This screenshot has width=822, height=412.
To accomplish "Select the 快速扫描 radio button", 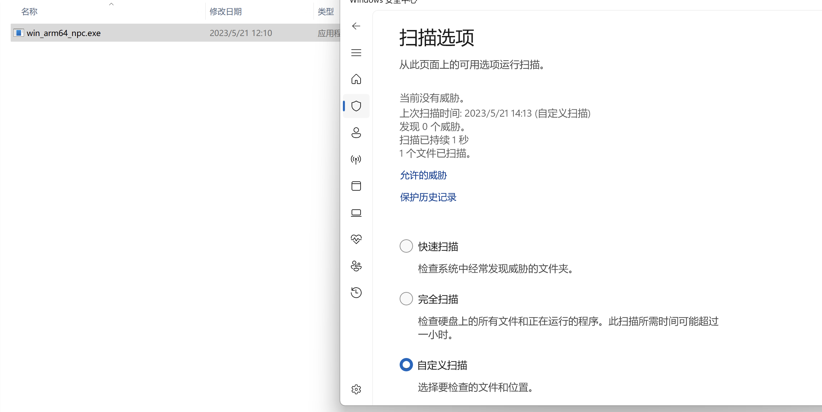I will 406,246.
